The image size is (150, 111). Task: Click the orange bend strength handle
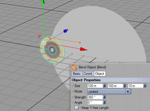coord(80,42)
